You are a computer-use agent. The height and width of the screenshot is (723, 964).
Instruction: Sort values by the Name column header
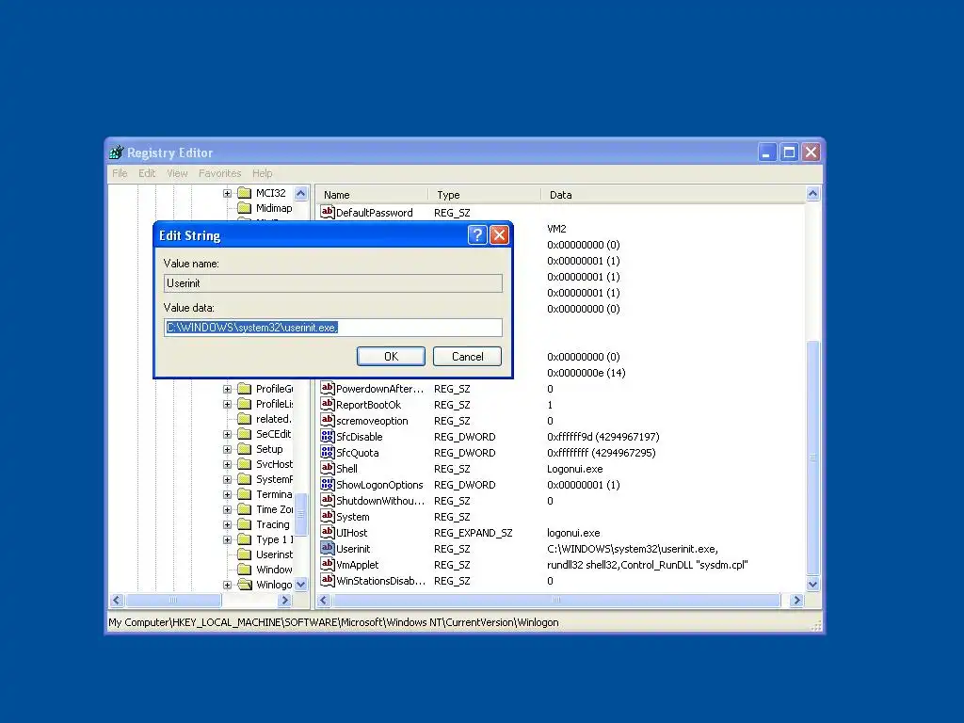click(372, 194)
